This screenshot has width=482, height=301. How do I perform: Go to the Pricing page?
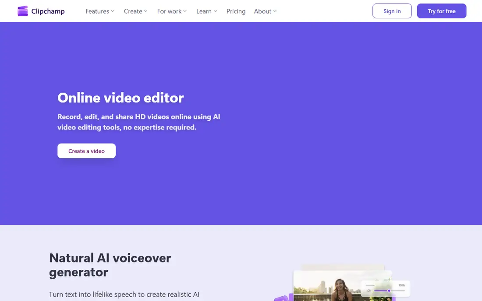236,11
